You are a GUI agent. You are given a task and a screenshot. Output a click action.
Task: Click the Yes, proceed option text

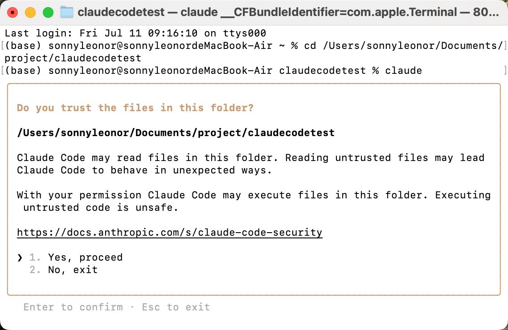click(x=85, y=257)
